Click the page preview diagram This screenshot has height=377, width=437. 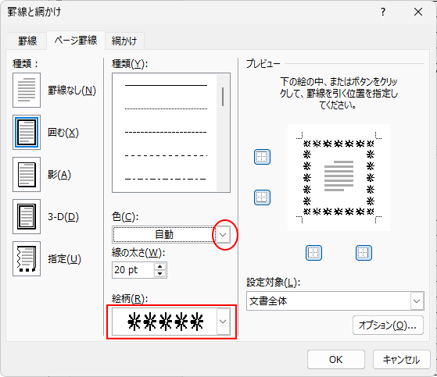[338, 177]
